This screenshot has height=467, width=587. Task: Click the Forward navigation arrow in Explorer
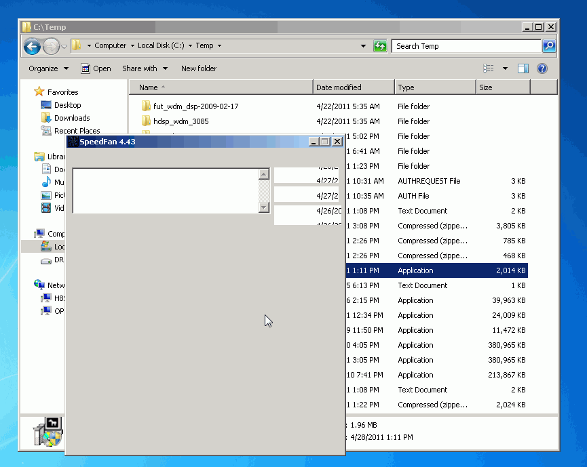[x=52, y=47]
